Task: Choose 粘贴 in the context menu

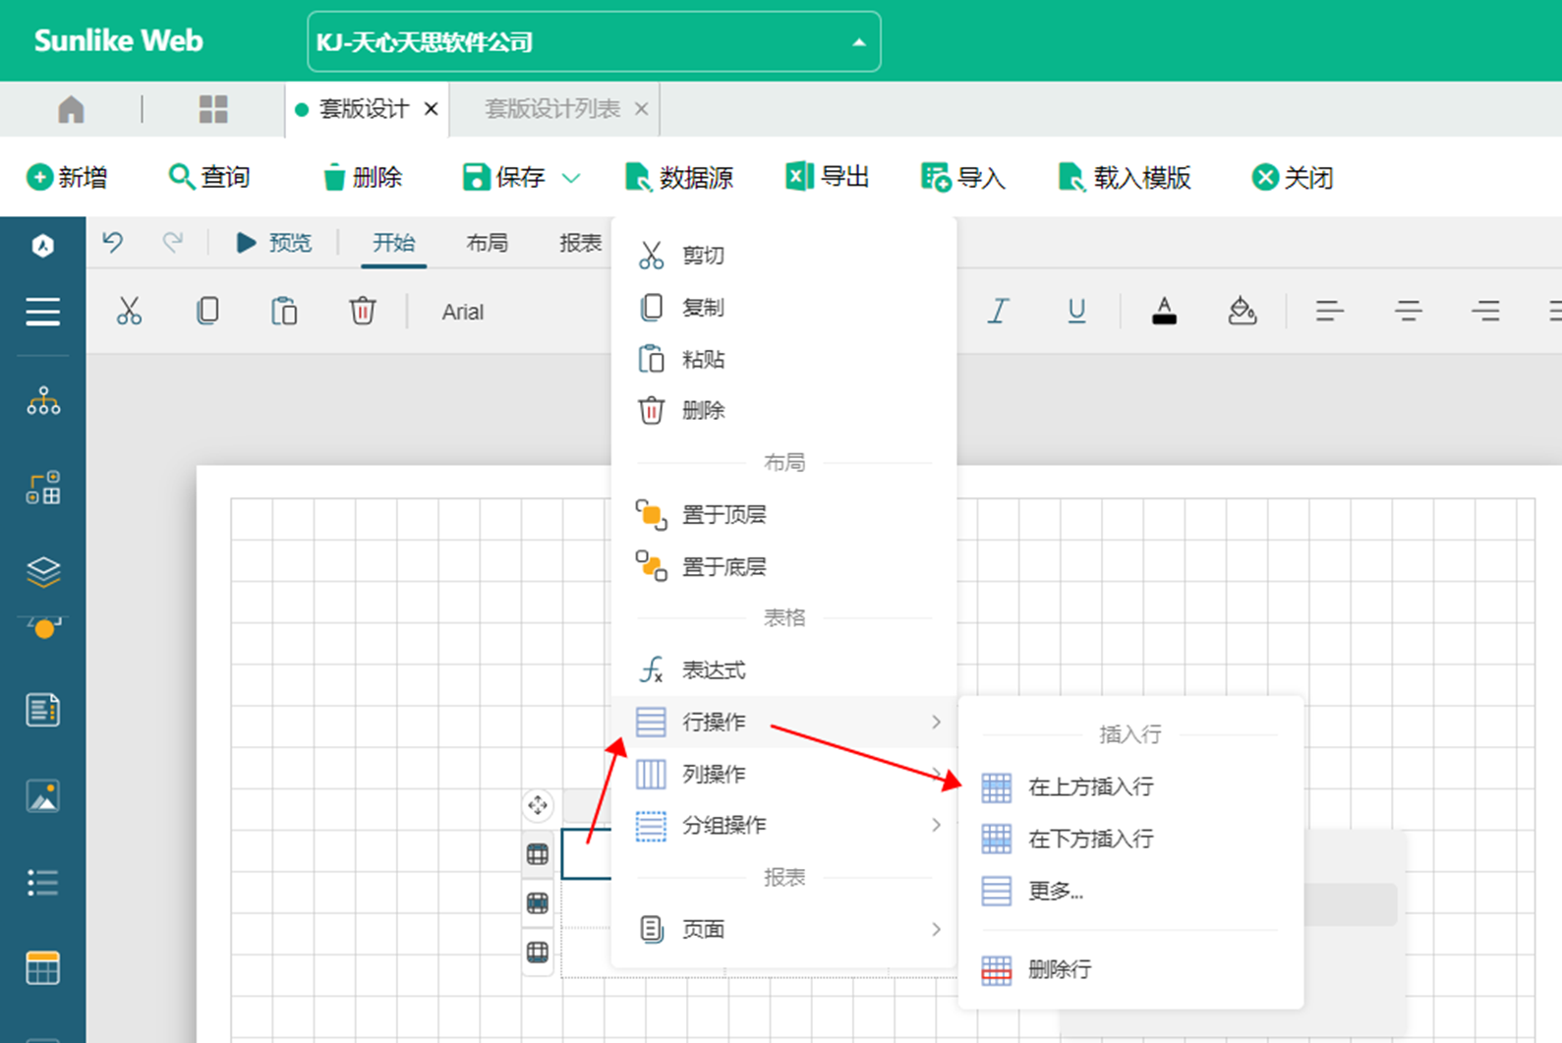Action: click(x=783, y=359)
